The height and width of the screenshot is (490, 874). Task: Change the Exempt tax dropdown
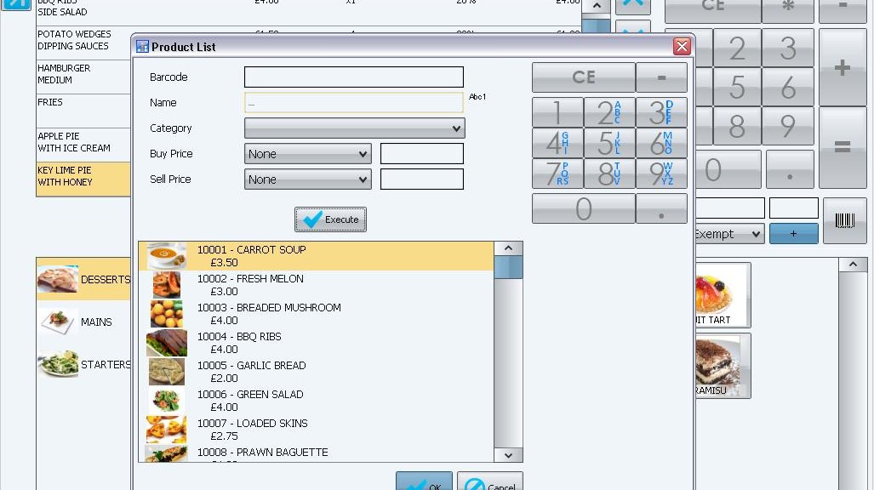click(729, 233)
